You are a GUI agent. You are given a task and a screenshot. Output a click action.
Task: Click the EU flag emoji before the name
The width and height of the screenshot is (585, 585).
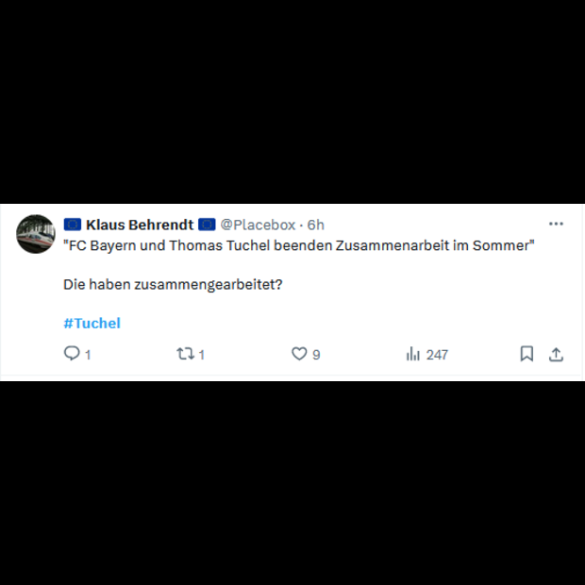[73, 225]
